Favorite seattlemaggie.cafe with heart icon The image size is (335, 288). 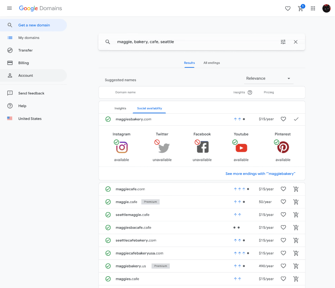click(283, 214)
